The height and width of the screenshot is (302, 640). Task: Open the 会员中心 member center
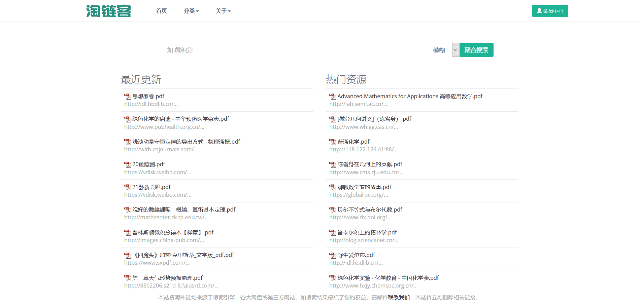pyautogui.click(x=550, y=11)
